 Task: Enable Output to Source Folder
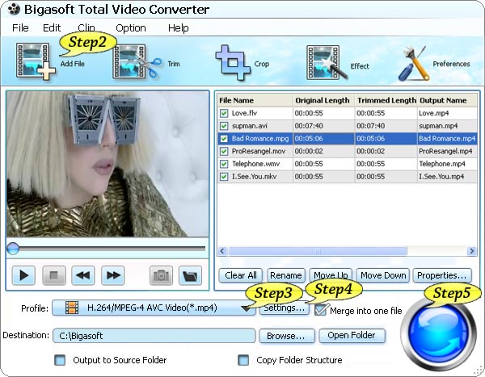pyautogui.click(x=60, y=360)
